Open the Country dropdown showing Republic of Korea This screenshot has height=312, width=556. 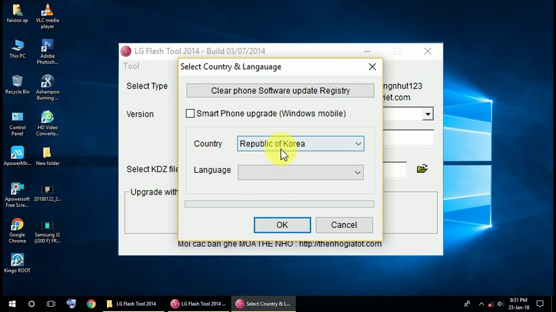pyautogui.click(x=301, y=144)
